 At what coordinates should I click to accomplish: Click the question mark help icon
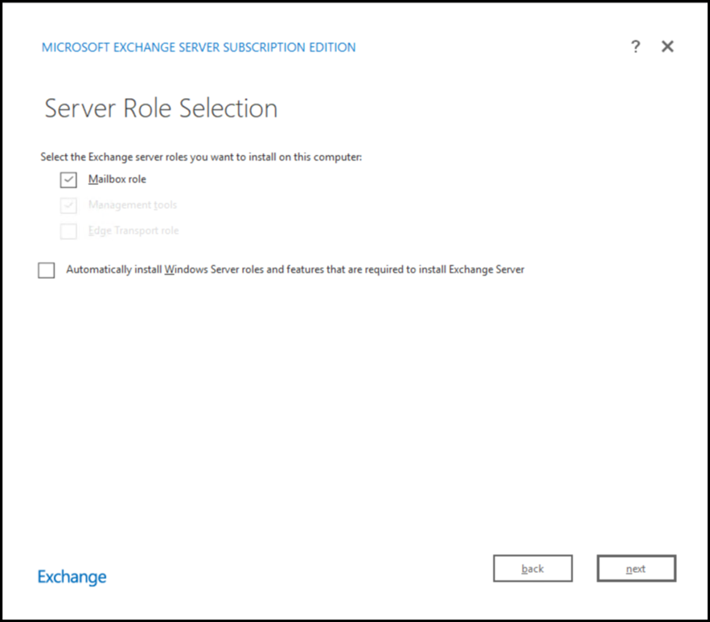click(x=635, y=47)
